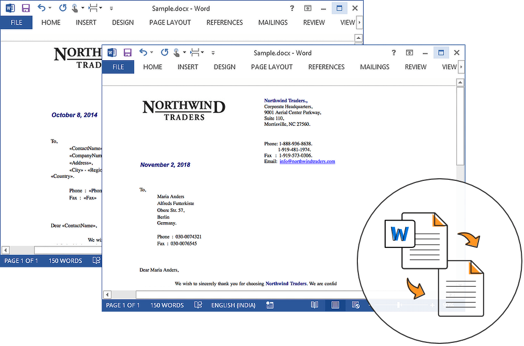Click the Save icon in Quick Access Toolbar
Screen dimensions: 524x346
click(127, 52)
